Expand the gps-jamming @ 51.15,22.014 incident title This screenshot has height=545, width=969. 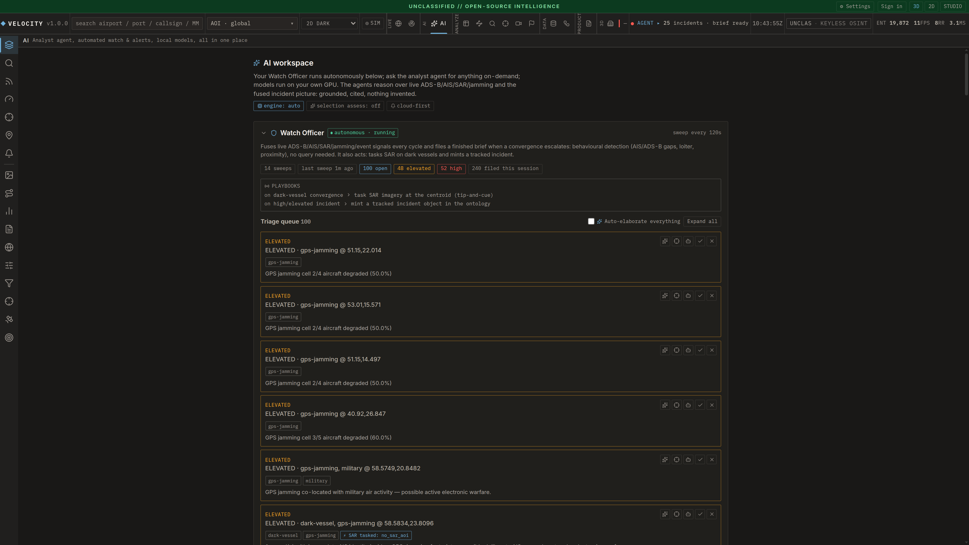(323, 251)
